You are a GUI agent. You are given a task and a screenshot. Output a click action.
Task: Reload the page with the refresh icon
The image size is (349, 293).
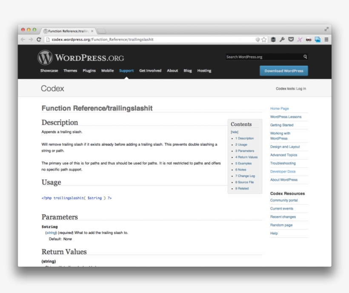pos(39,39)
